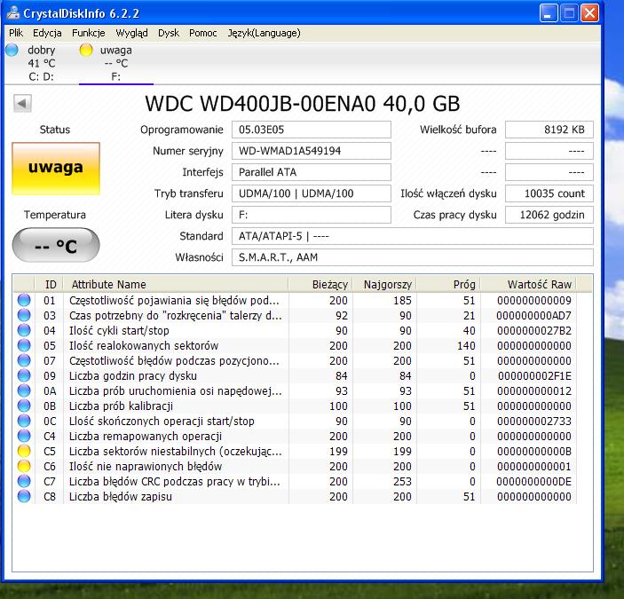624x599 pixels.
Task: Select row 'Częstotliwość błędów podczas pozycjono...'
Action: pos(295,361)
